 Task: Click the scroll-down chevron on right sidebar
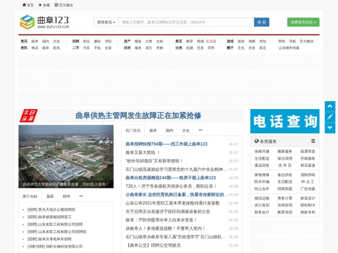point(330,128)
